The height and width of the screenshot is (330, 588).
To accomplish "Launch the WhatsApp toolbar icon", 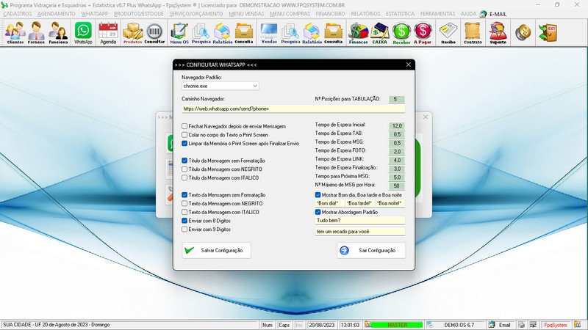I will coord(83,33).
